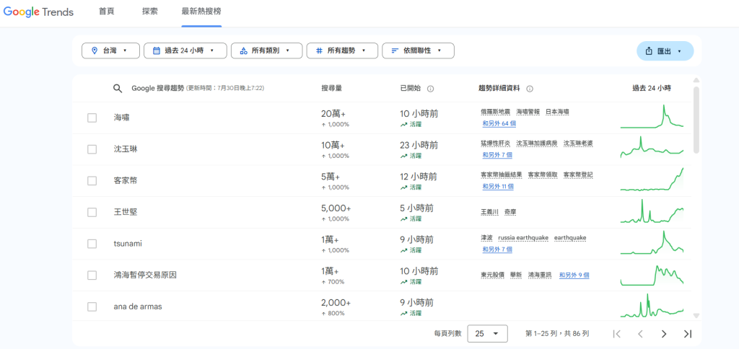The height and width of the screenshot is (349, 739).
Task: Select the 客家幣 row checkbox
Action: (x=92, y=180)
